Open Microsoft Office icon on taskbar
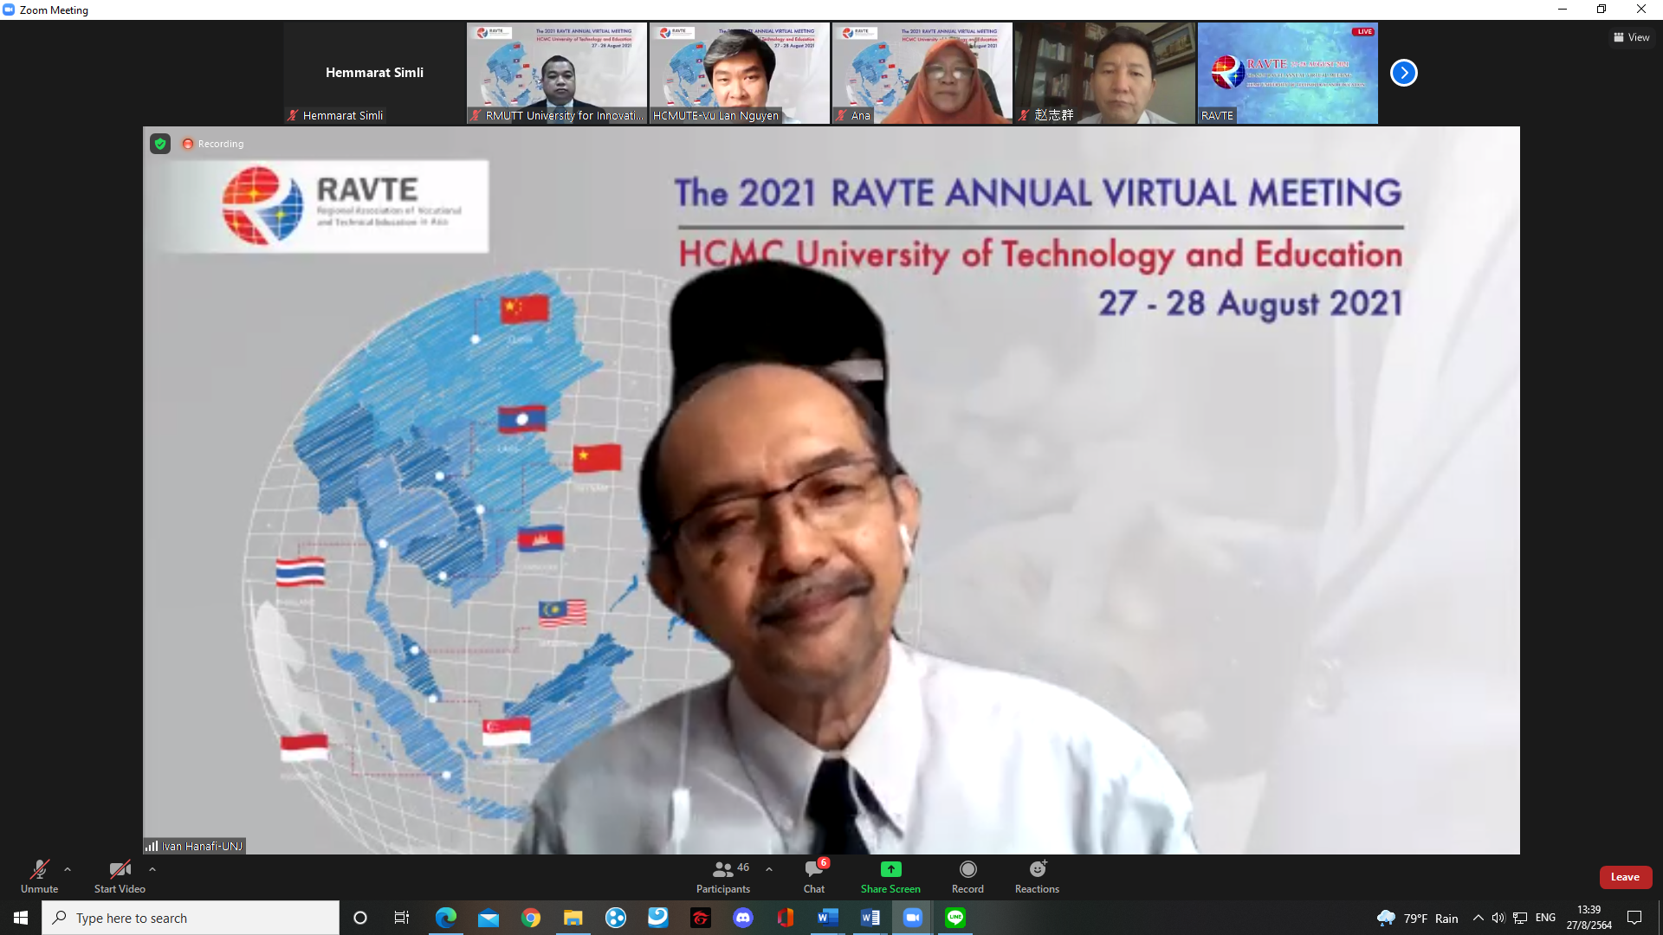The width and height of the screenshot is (1663, 935). 786,918
